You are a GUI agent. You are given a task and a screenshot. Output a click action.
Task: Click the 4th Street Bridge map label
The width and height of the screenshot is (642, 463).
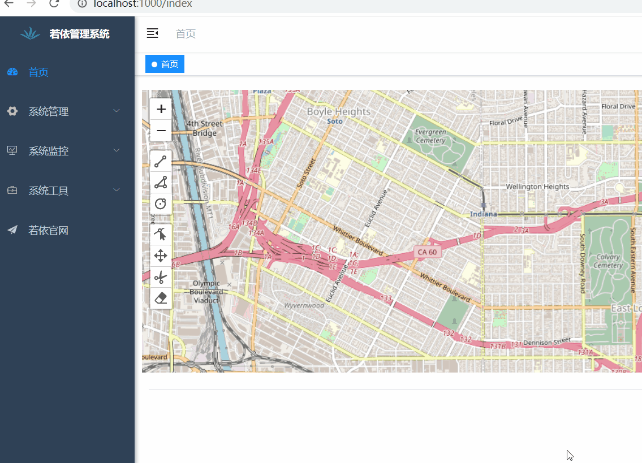[205, 128]
